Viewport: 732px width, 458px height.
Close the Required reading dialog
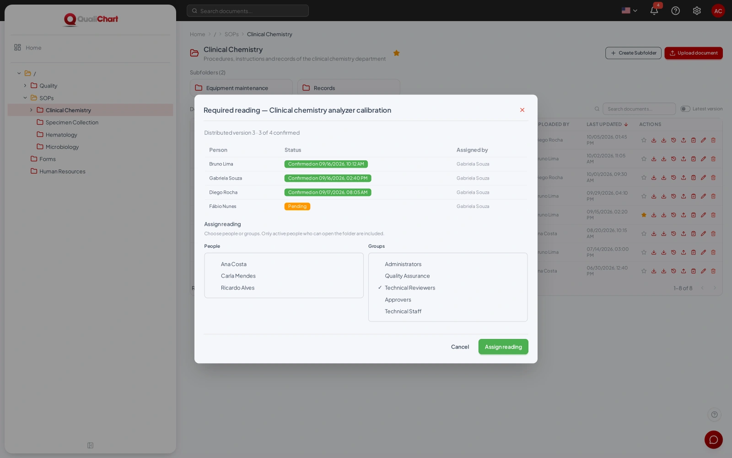click(522, 110)
